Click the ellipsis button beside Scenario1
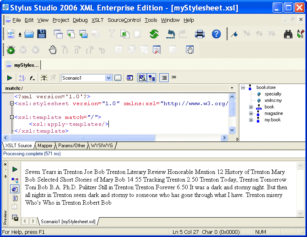 118,78
